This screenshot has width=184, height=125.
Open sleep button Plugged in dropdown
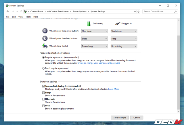point(124,39)
